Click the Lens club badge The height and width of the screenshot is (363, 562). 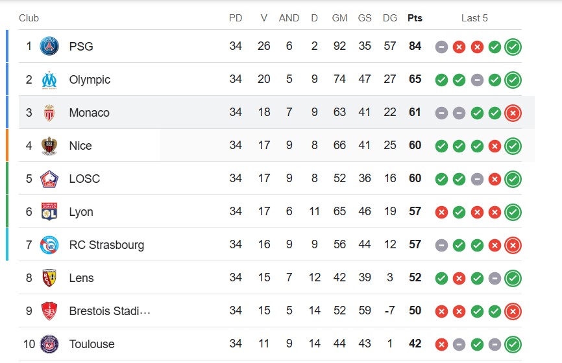[49, 278]
